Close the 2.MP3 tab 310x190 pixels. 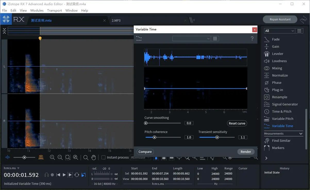(x=185, y=20)
